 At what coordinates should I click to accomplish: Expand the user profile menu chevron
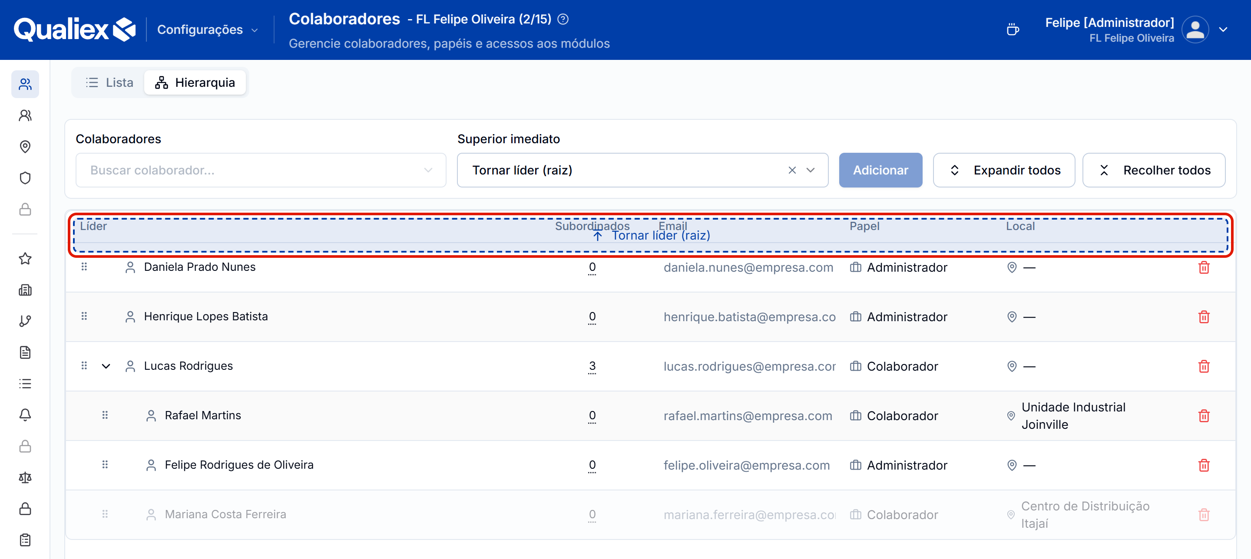click(1223, 30)
